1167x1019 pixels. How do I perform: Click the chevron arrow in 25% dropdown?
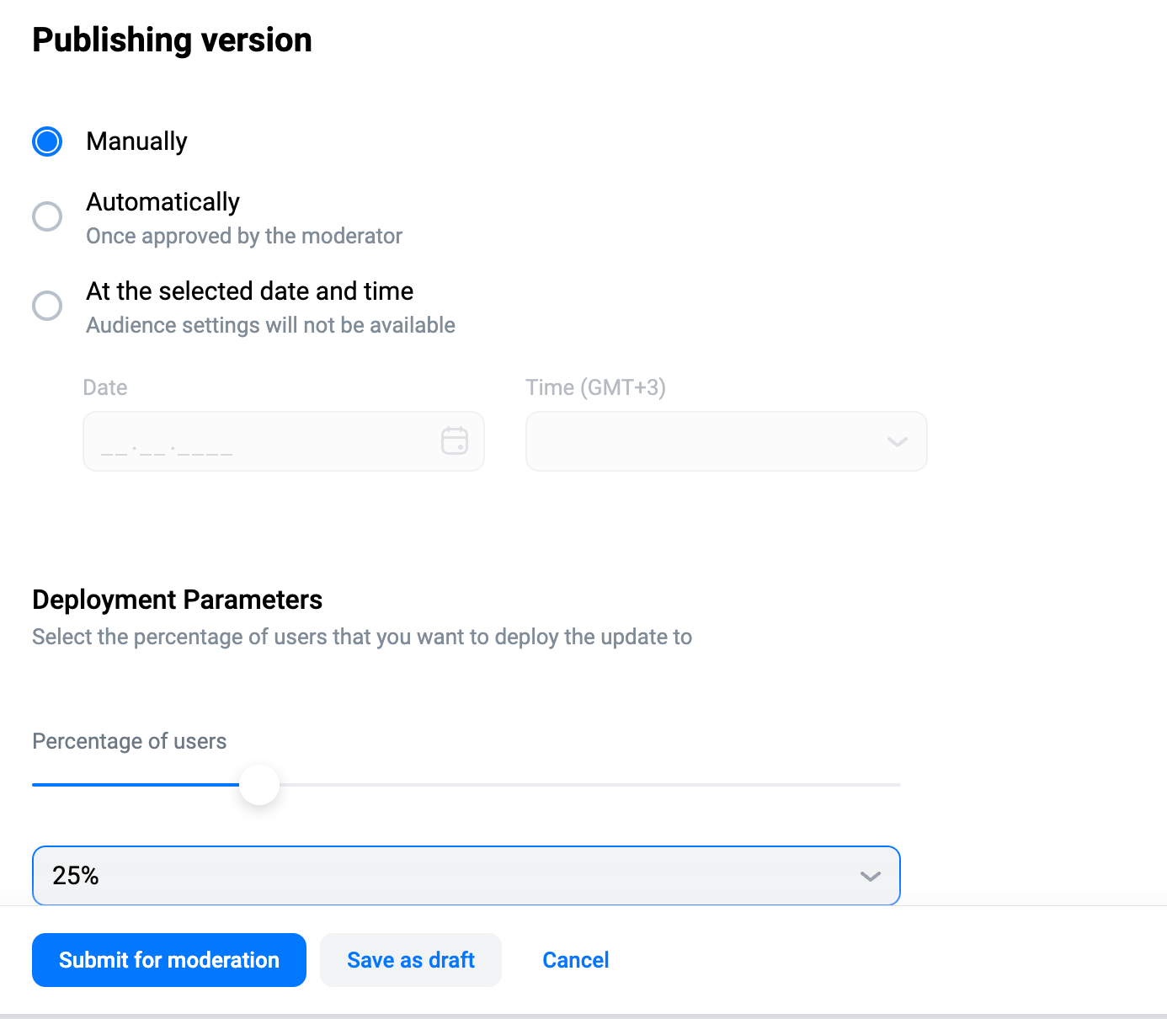[871, 877]
